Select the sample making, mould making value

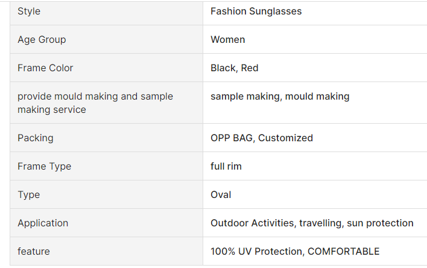280,97
